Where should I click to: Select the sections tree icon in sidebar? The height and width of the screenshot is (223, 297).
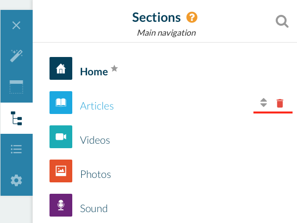click(x=16, y=118)
